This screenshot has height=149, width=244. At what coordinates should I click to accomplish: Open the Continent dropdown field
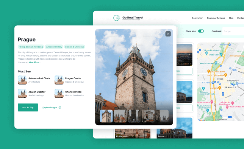(x=233, y=31)
